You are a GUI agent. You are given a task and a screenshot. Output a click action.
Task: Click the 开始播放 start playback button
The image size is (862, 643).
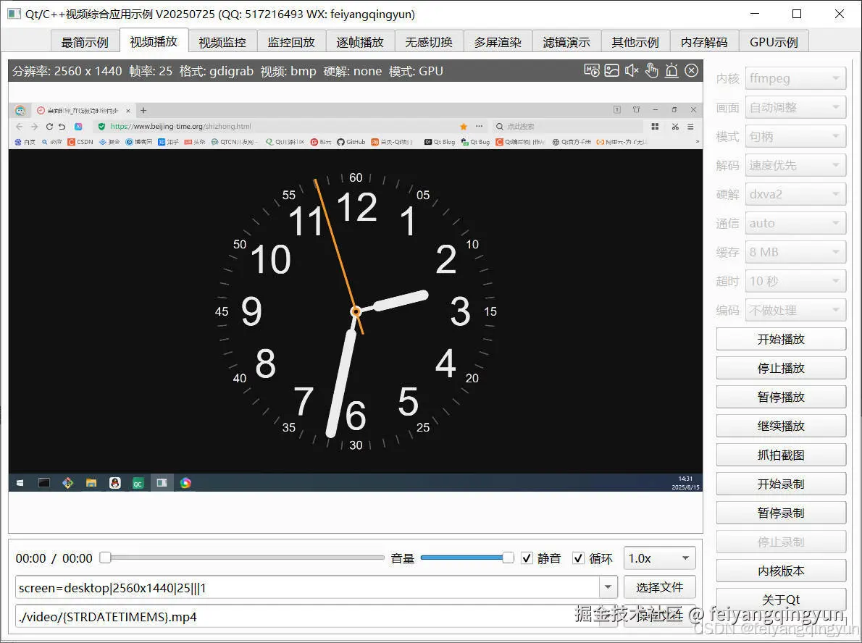[x=780, y=338]
